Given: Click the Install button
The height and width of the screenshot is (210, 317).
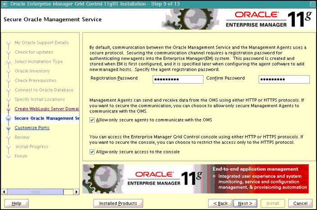Looking at the screenshot, I should (273, 203).
